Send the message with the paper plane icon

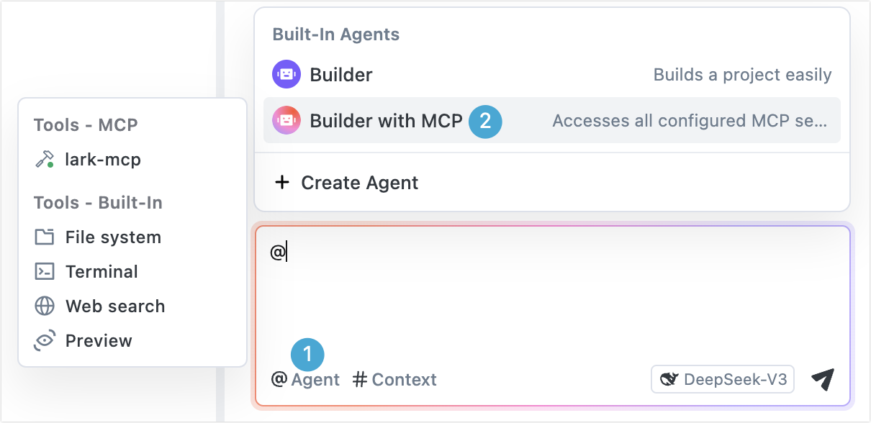pyautogui.click(x=823, y=380)
